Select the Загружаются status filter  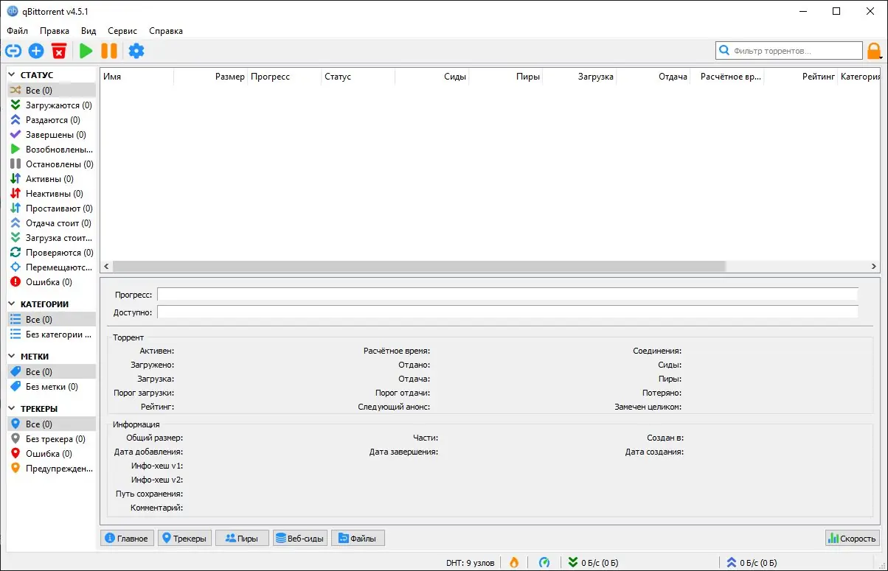click(55, 105)
